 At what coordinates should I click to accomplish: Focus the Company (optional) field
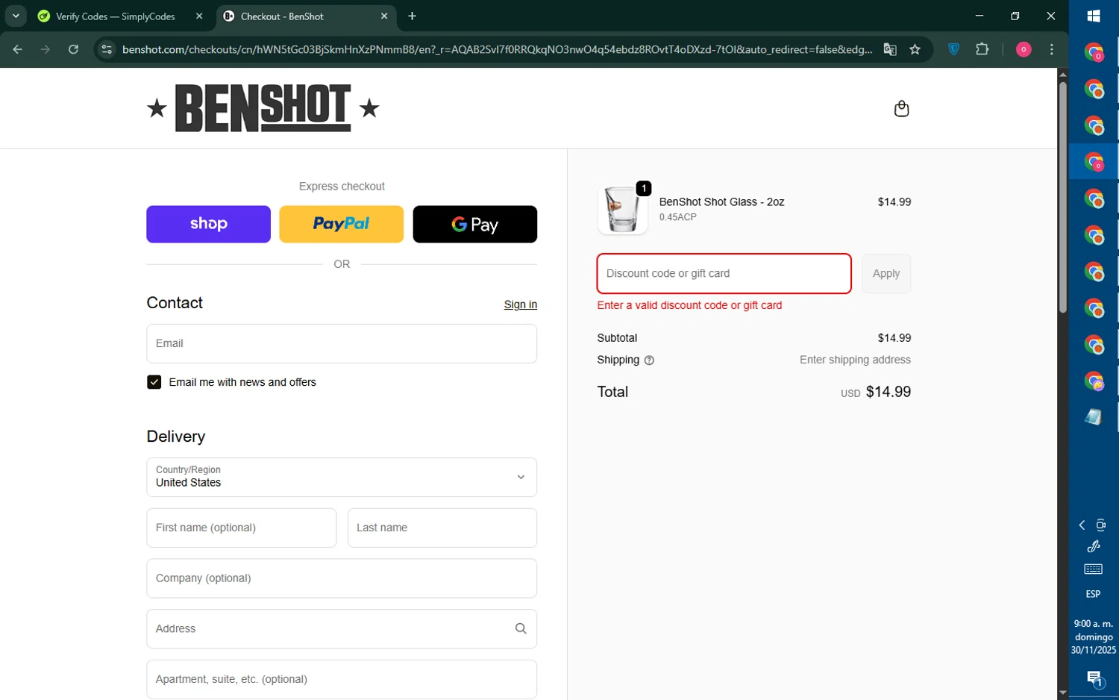[342, 578]
